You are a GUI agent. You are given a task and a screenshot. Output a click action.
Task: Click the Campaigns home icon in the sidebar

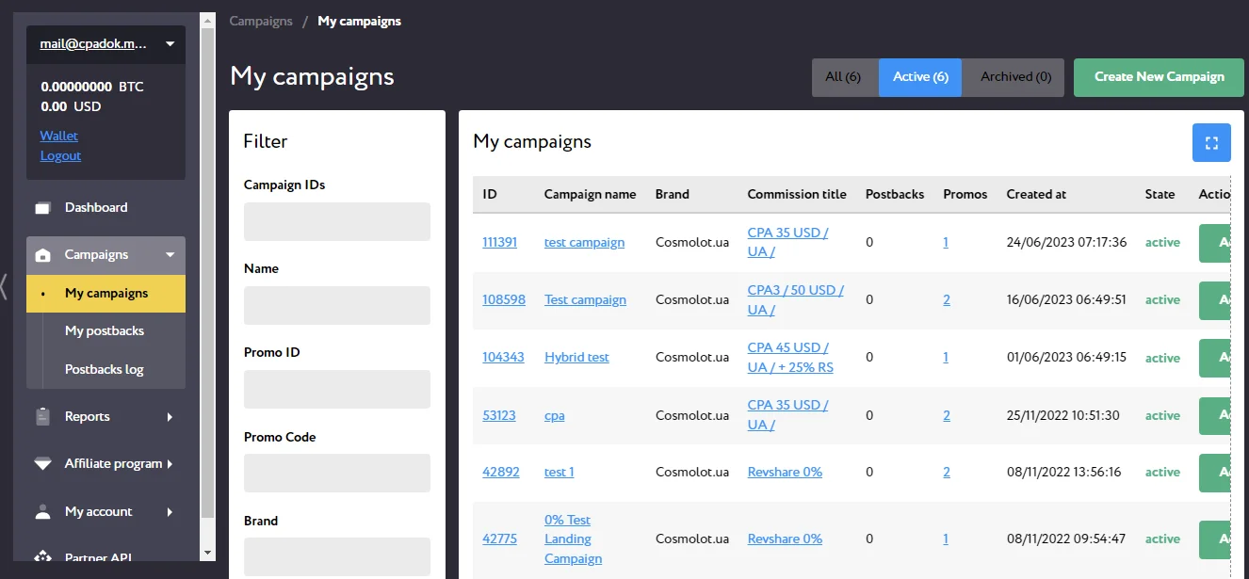(x=42, y=255)
